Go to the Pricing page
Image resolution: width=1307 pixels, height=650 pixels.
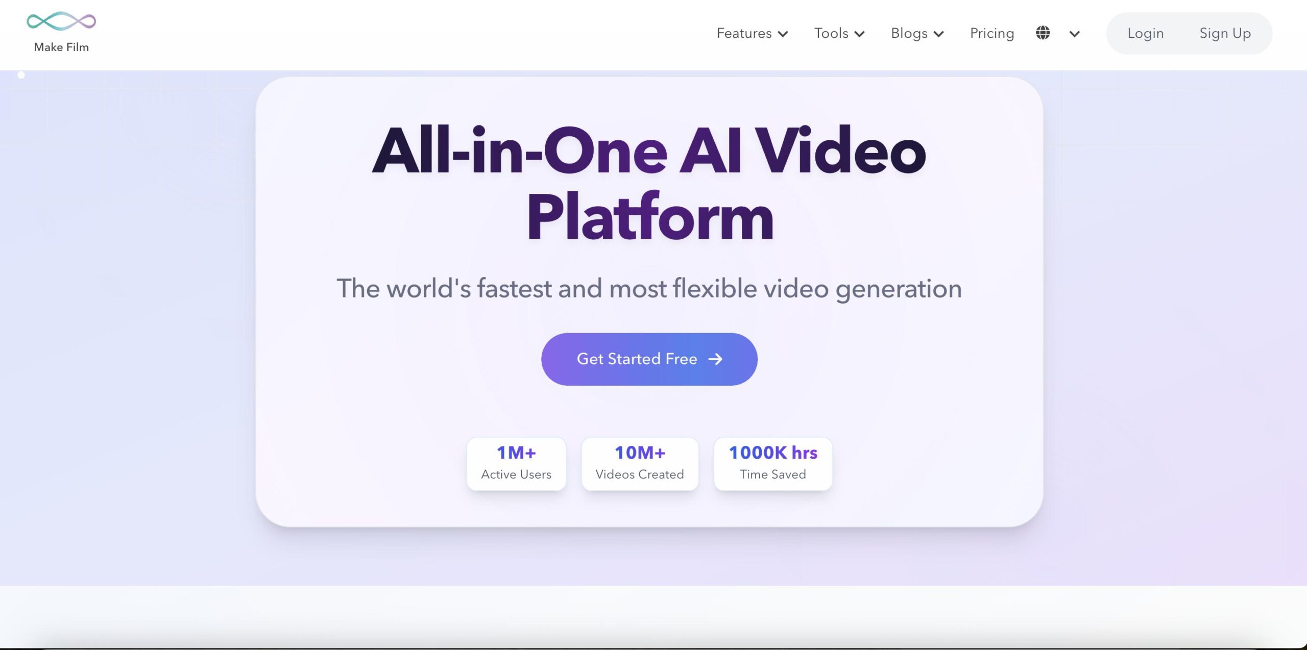point(991,34)
